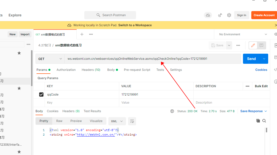Select the Params tab
The height and width of the screenshot is (155, 277).
click(x=43, y=70)
